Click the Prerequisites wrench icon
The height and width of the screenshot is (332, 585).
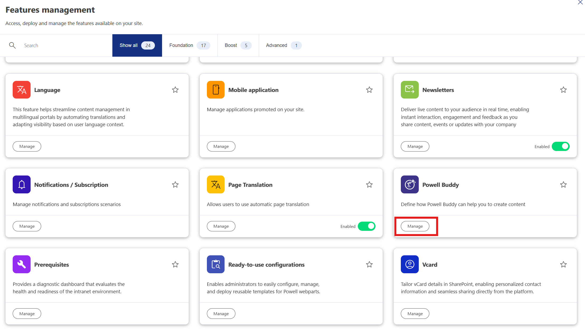point(22,264)
